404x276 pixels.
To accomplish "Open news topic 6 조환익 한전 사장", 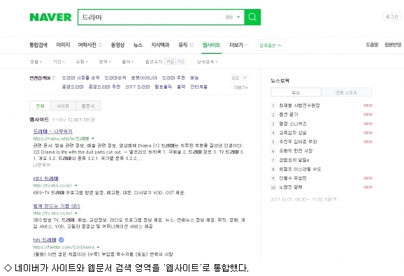I will point(296,151).
